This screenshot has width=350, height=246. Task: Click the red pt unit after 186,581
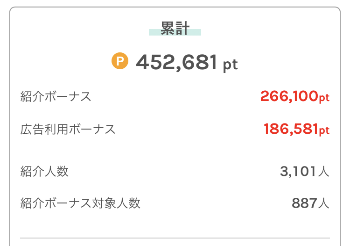pyautogui.click(x=324, y=130)
